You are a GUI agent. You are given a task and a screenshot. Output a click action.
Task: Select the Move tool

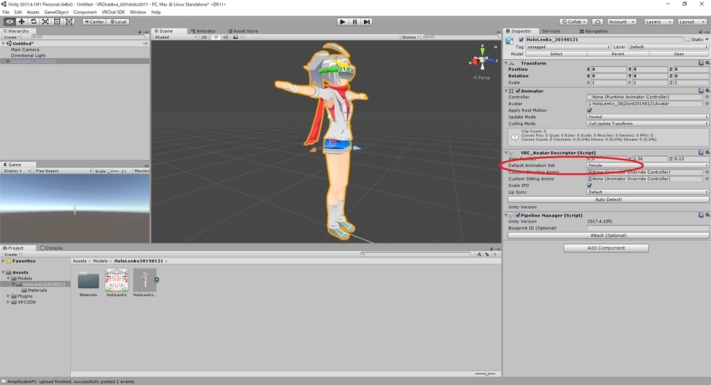[22, 22]
